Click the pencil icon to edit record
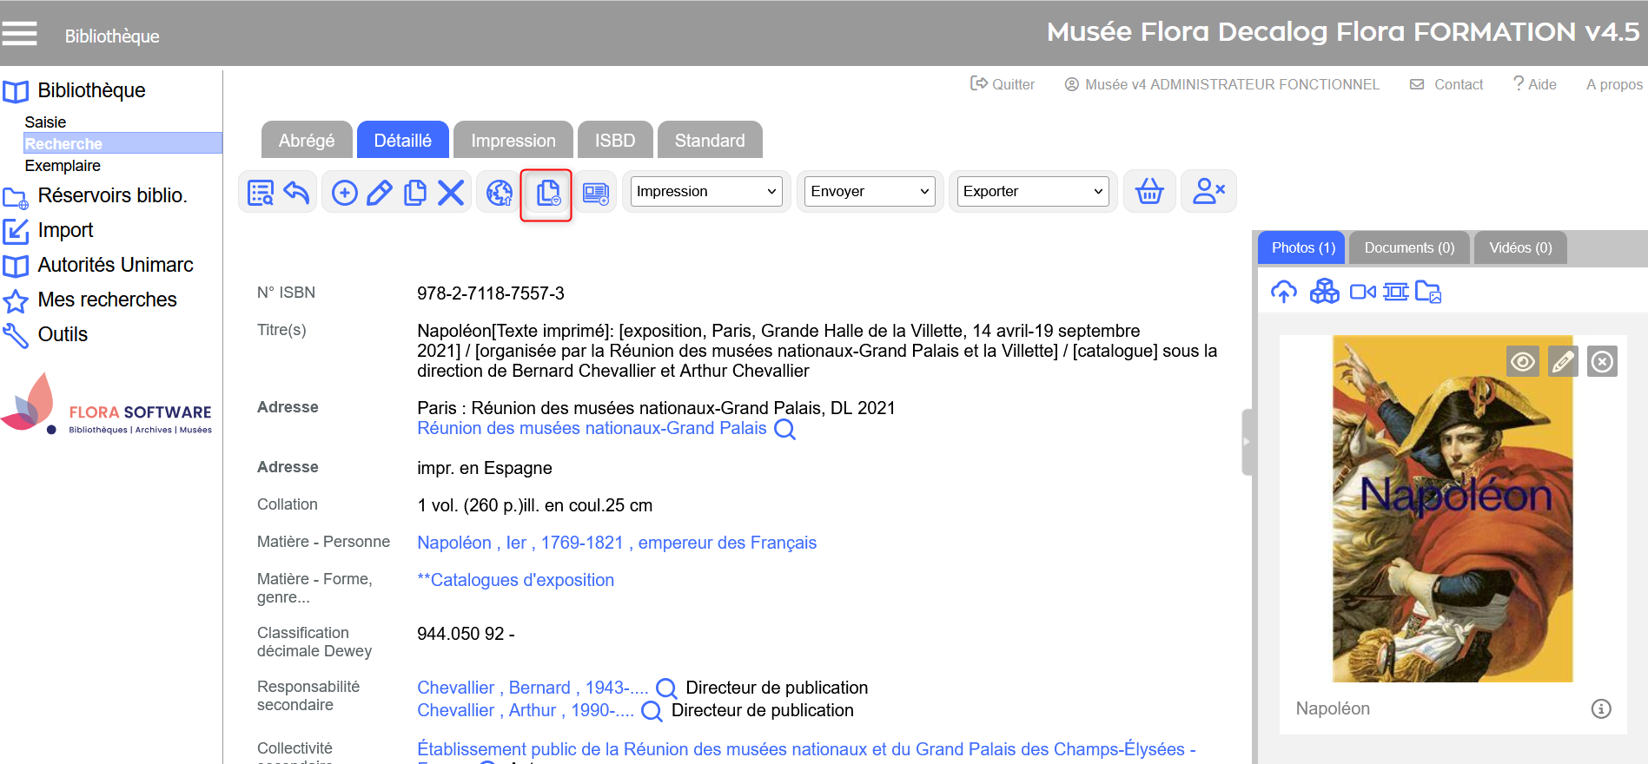 [380, 192]
